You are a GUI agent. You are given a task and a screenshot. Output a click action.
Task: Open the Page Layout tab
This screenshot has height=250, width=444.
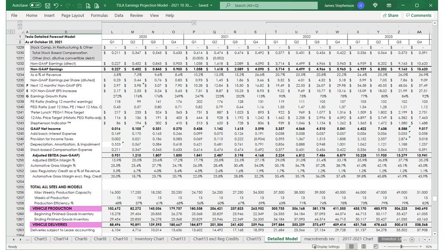(73, 16)
